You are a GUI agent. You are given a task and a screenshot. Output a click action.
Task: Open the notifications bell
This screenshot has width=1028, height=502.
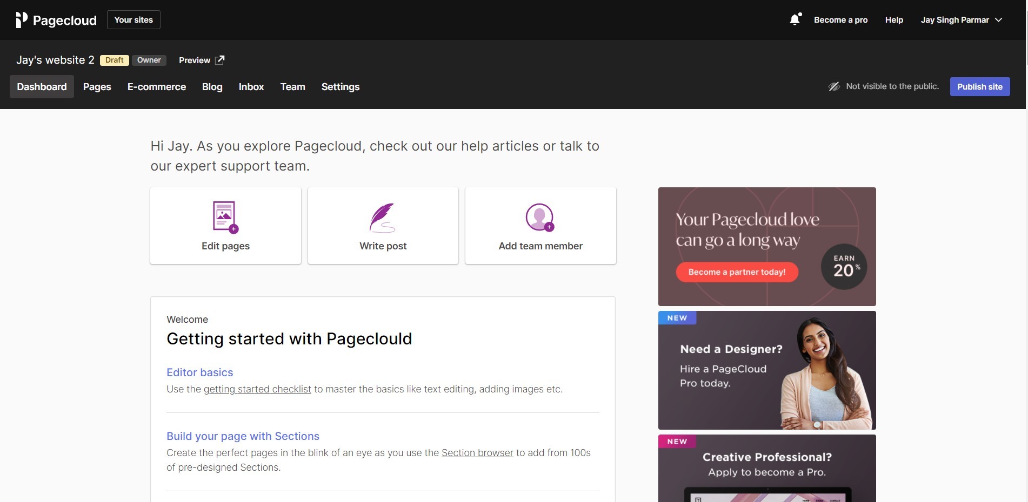(x=795, y=20)
